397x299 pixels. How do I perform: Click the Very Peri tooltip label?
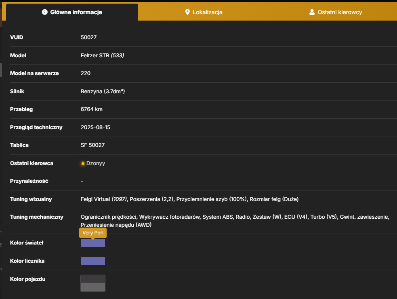(x=93, y=233)
